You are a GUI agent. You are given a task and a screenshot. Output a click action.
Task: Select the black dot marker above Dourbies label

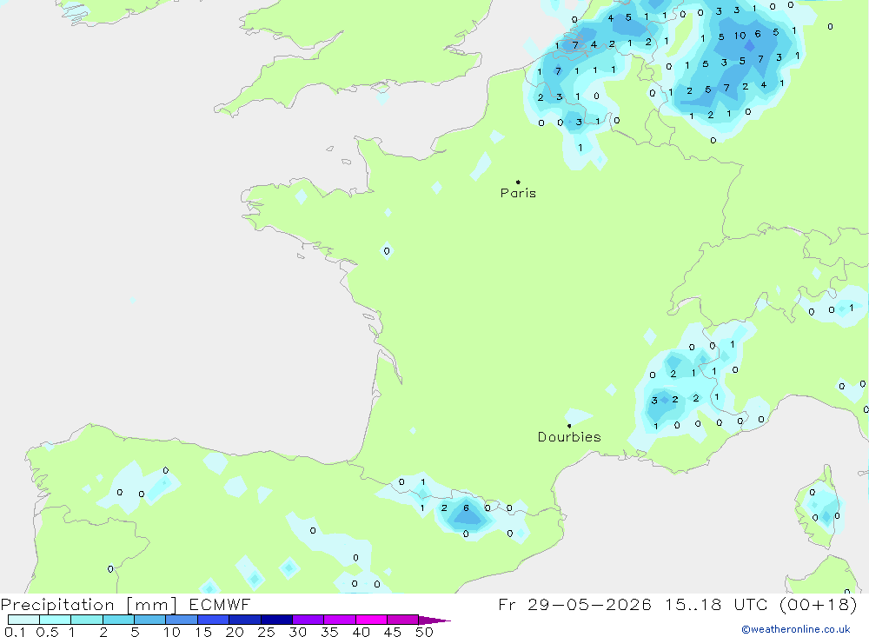(569, 426)
